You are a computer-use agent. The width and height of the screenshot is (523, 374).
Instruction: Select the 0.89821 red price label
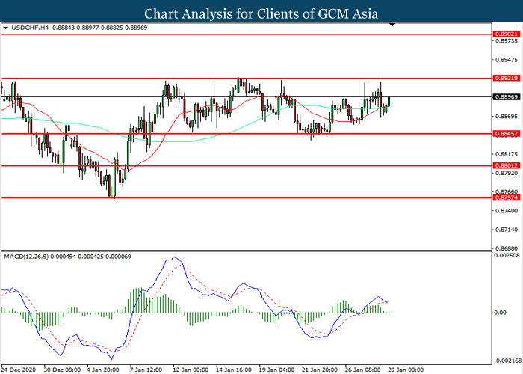[505, 34]
